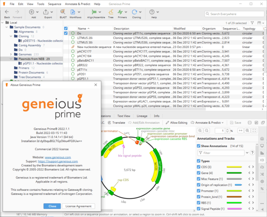Open the Add button dropdown arrow

point(37,12)
